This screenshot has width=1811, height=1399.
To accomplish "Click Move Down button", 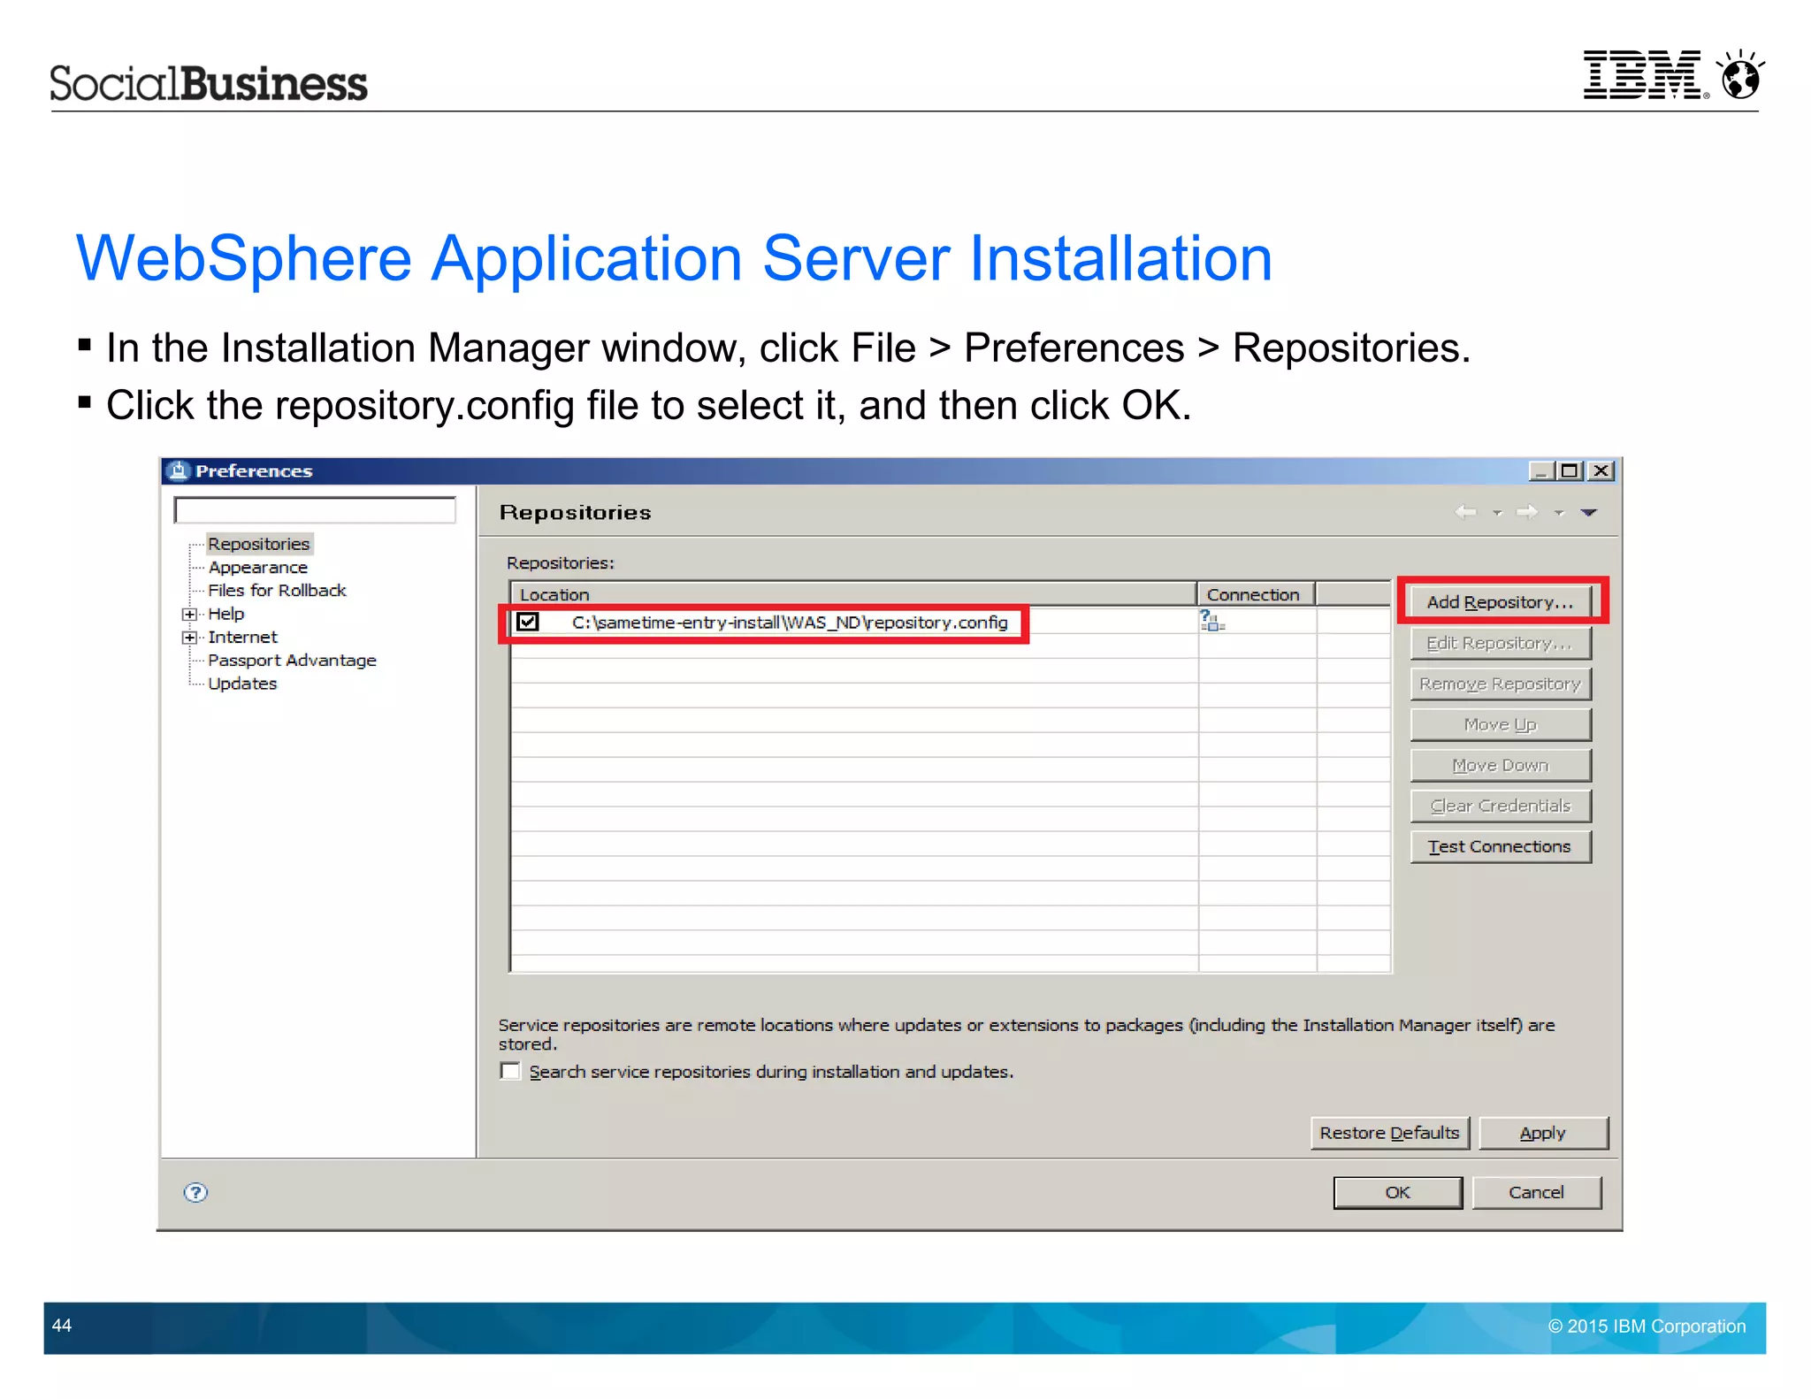I will pos(1501,765).
